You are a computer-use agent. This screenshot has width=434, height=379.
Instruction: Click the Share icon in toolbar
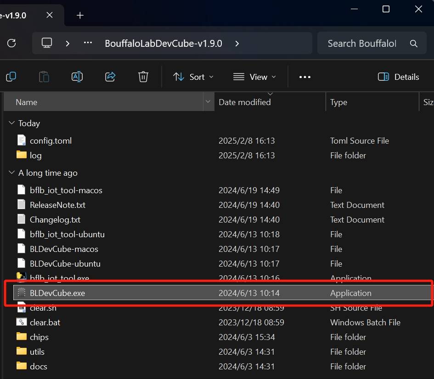(x=110, y=77)
